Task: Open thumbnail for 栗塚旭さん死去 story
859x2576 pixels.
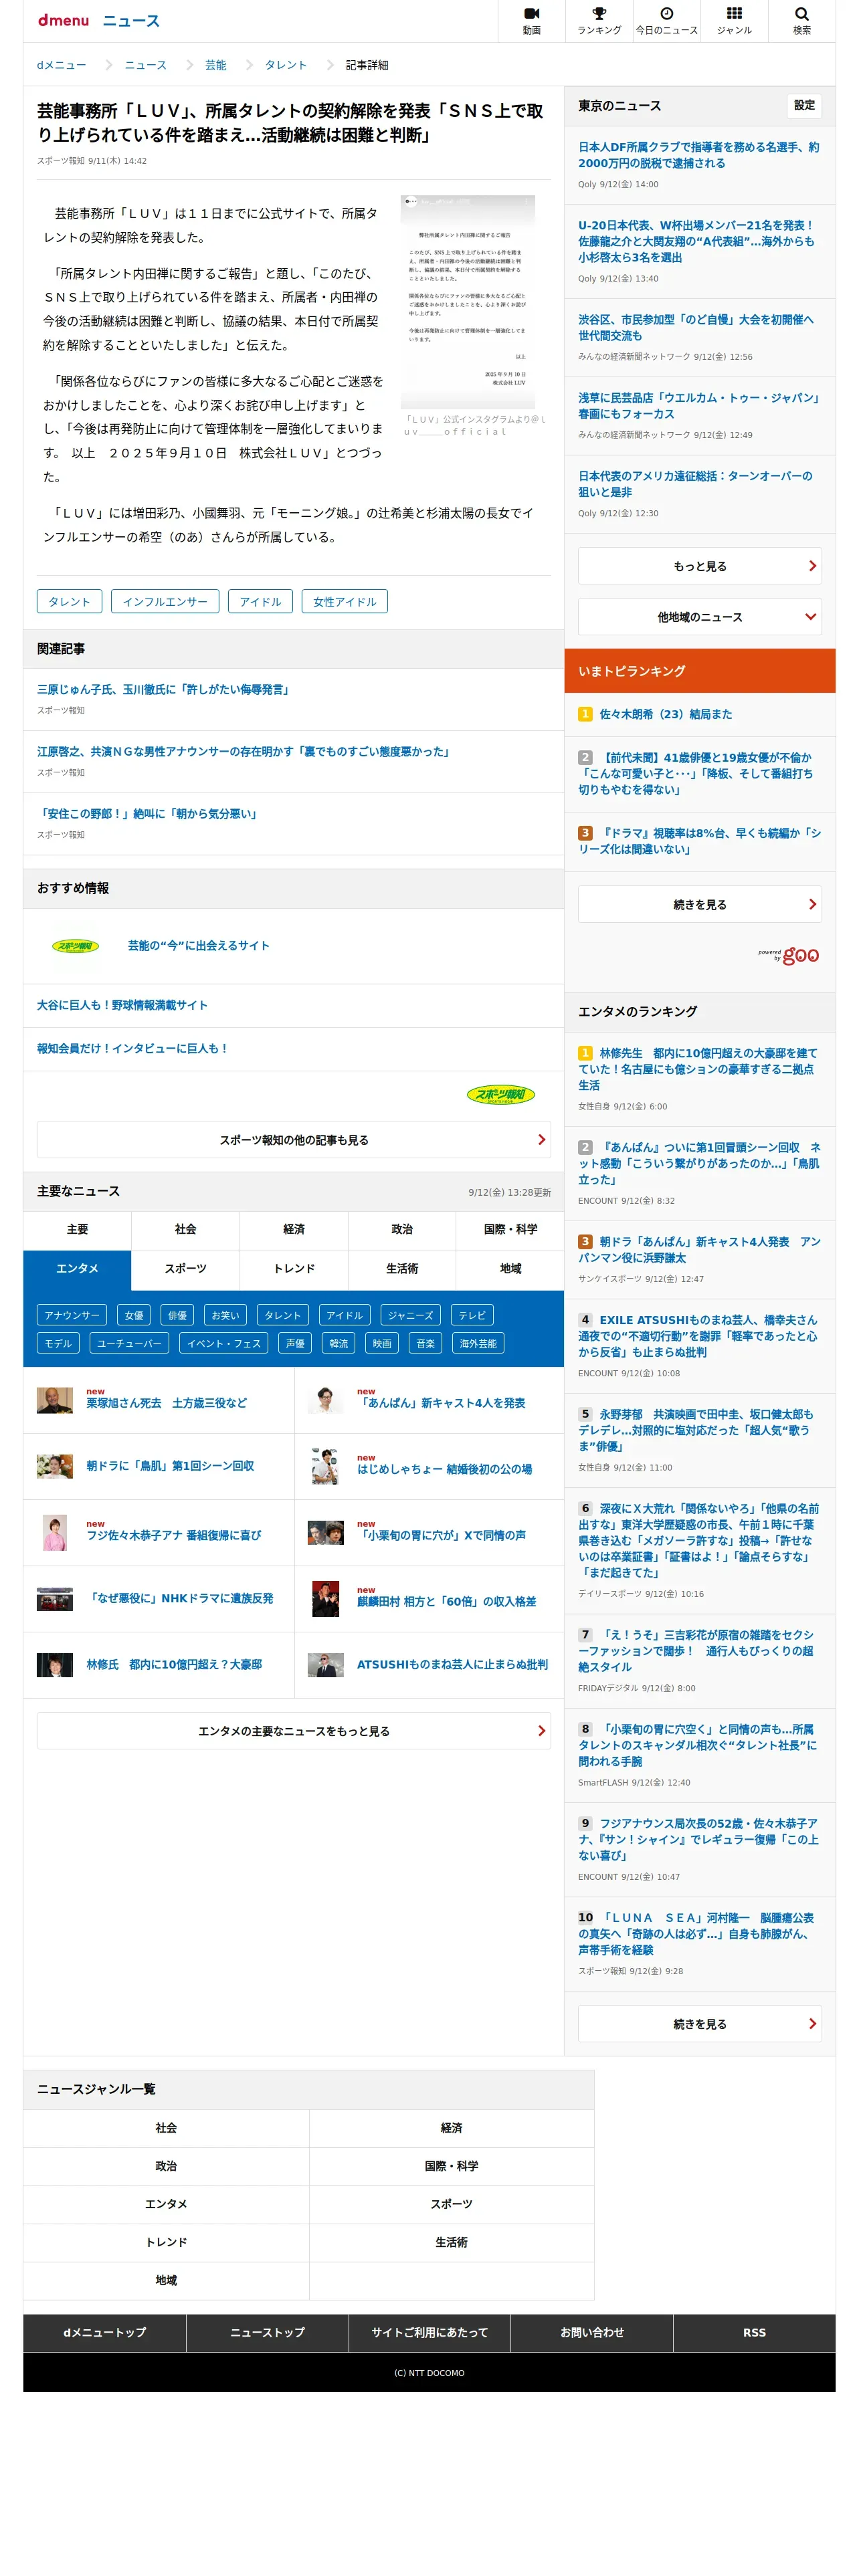Action: [55, 1400]
